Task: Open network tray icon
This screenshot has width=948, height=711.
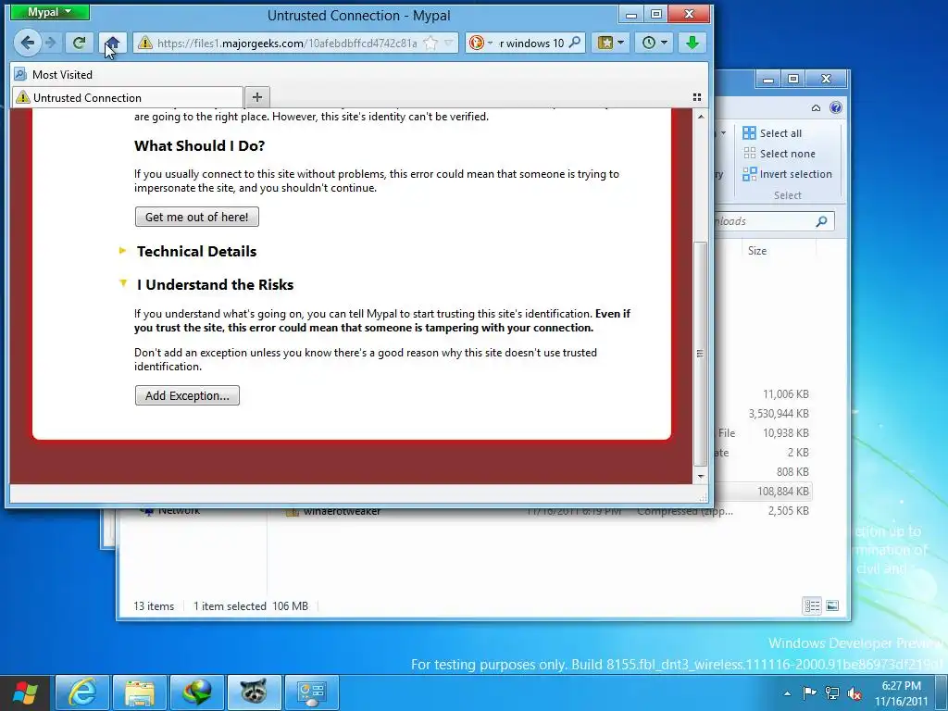Action: click(832, 693)
